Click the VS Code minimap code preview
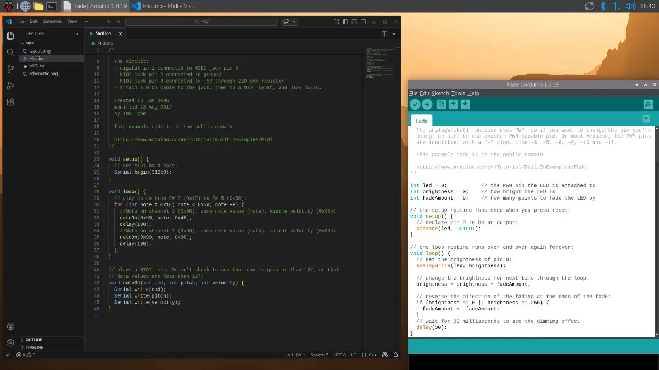The height and width of the screenshot is (370, 659). click(x=377, y=61)
